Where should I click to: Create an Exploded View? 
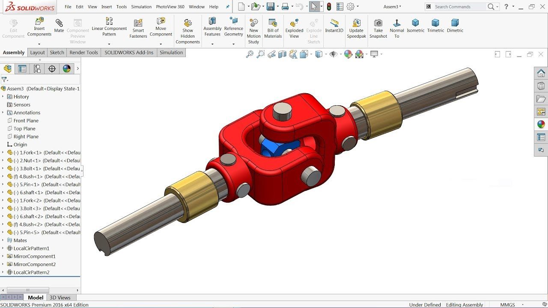pos(294,28)
